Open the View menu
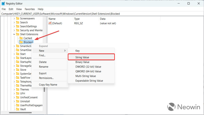 click(x=19, y=9)
